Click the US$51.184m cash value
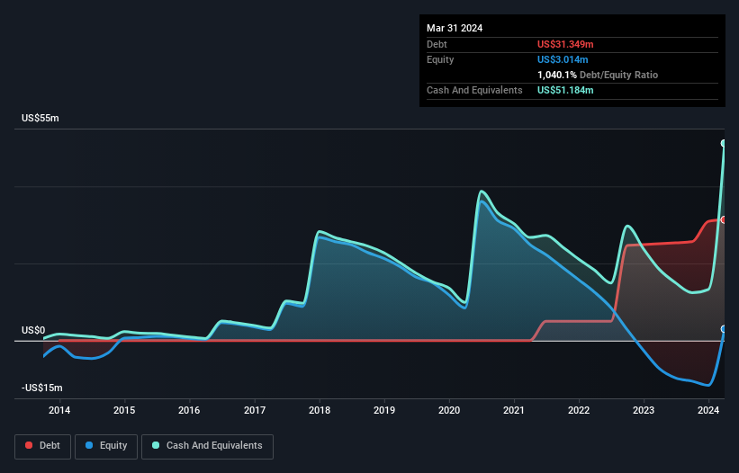Image resolution: width=739 pixels, height=473 pixels. [x=565, y=90]
